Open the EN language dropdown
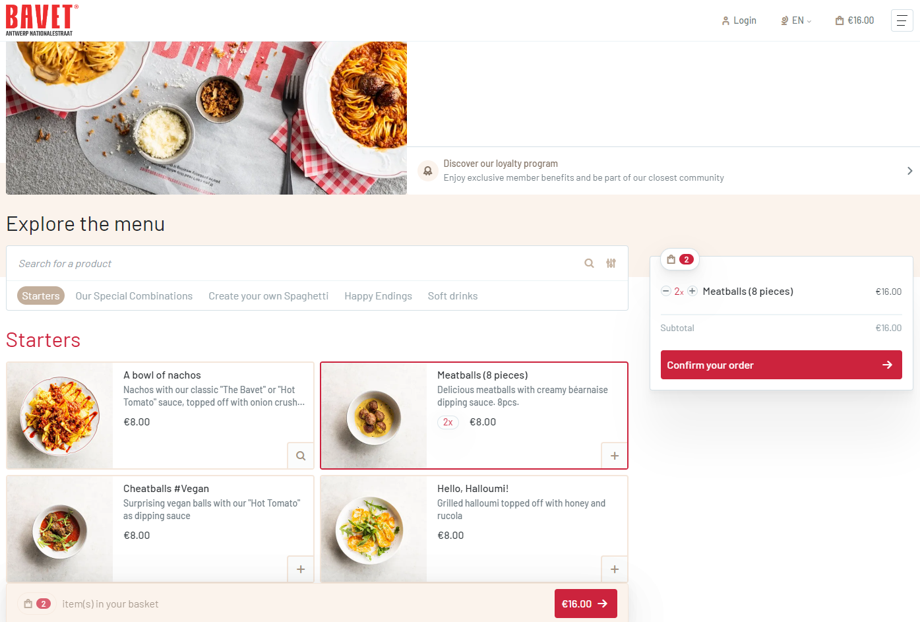This screenshot has width=920, height=622. [797, 20]
